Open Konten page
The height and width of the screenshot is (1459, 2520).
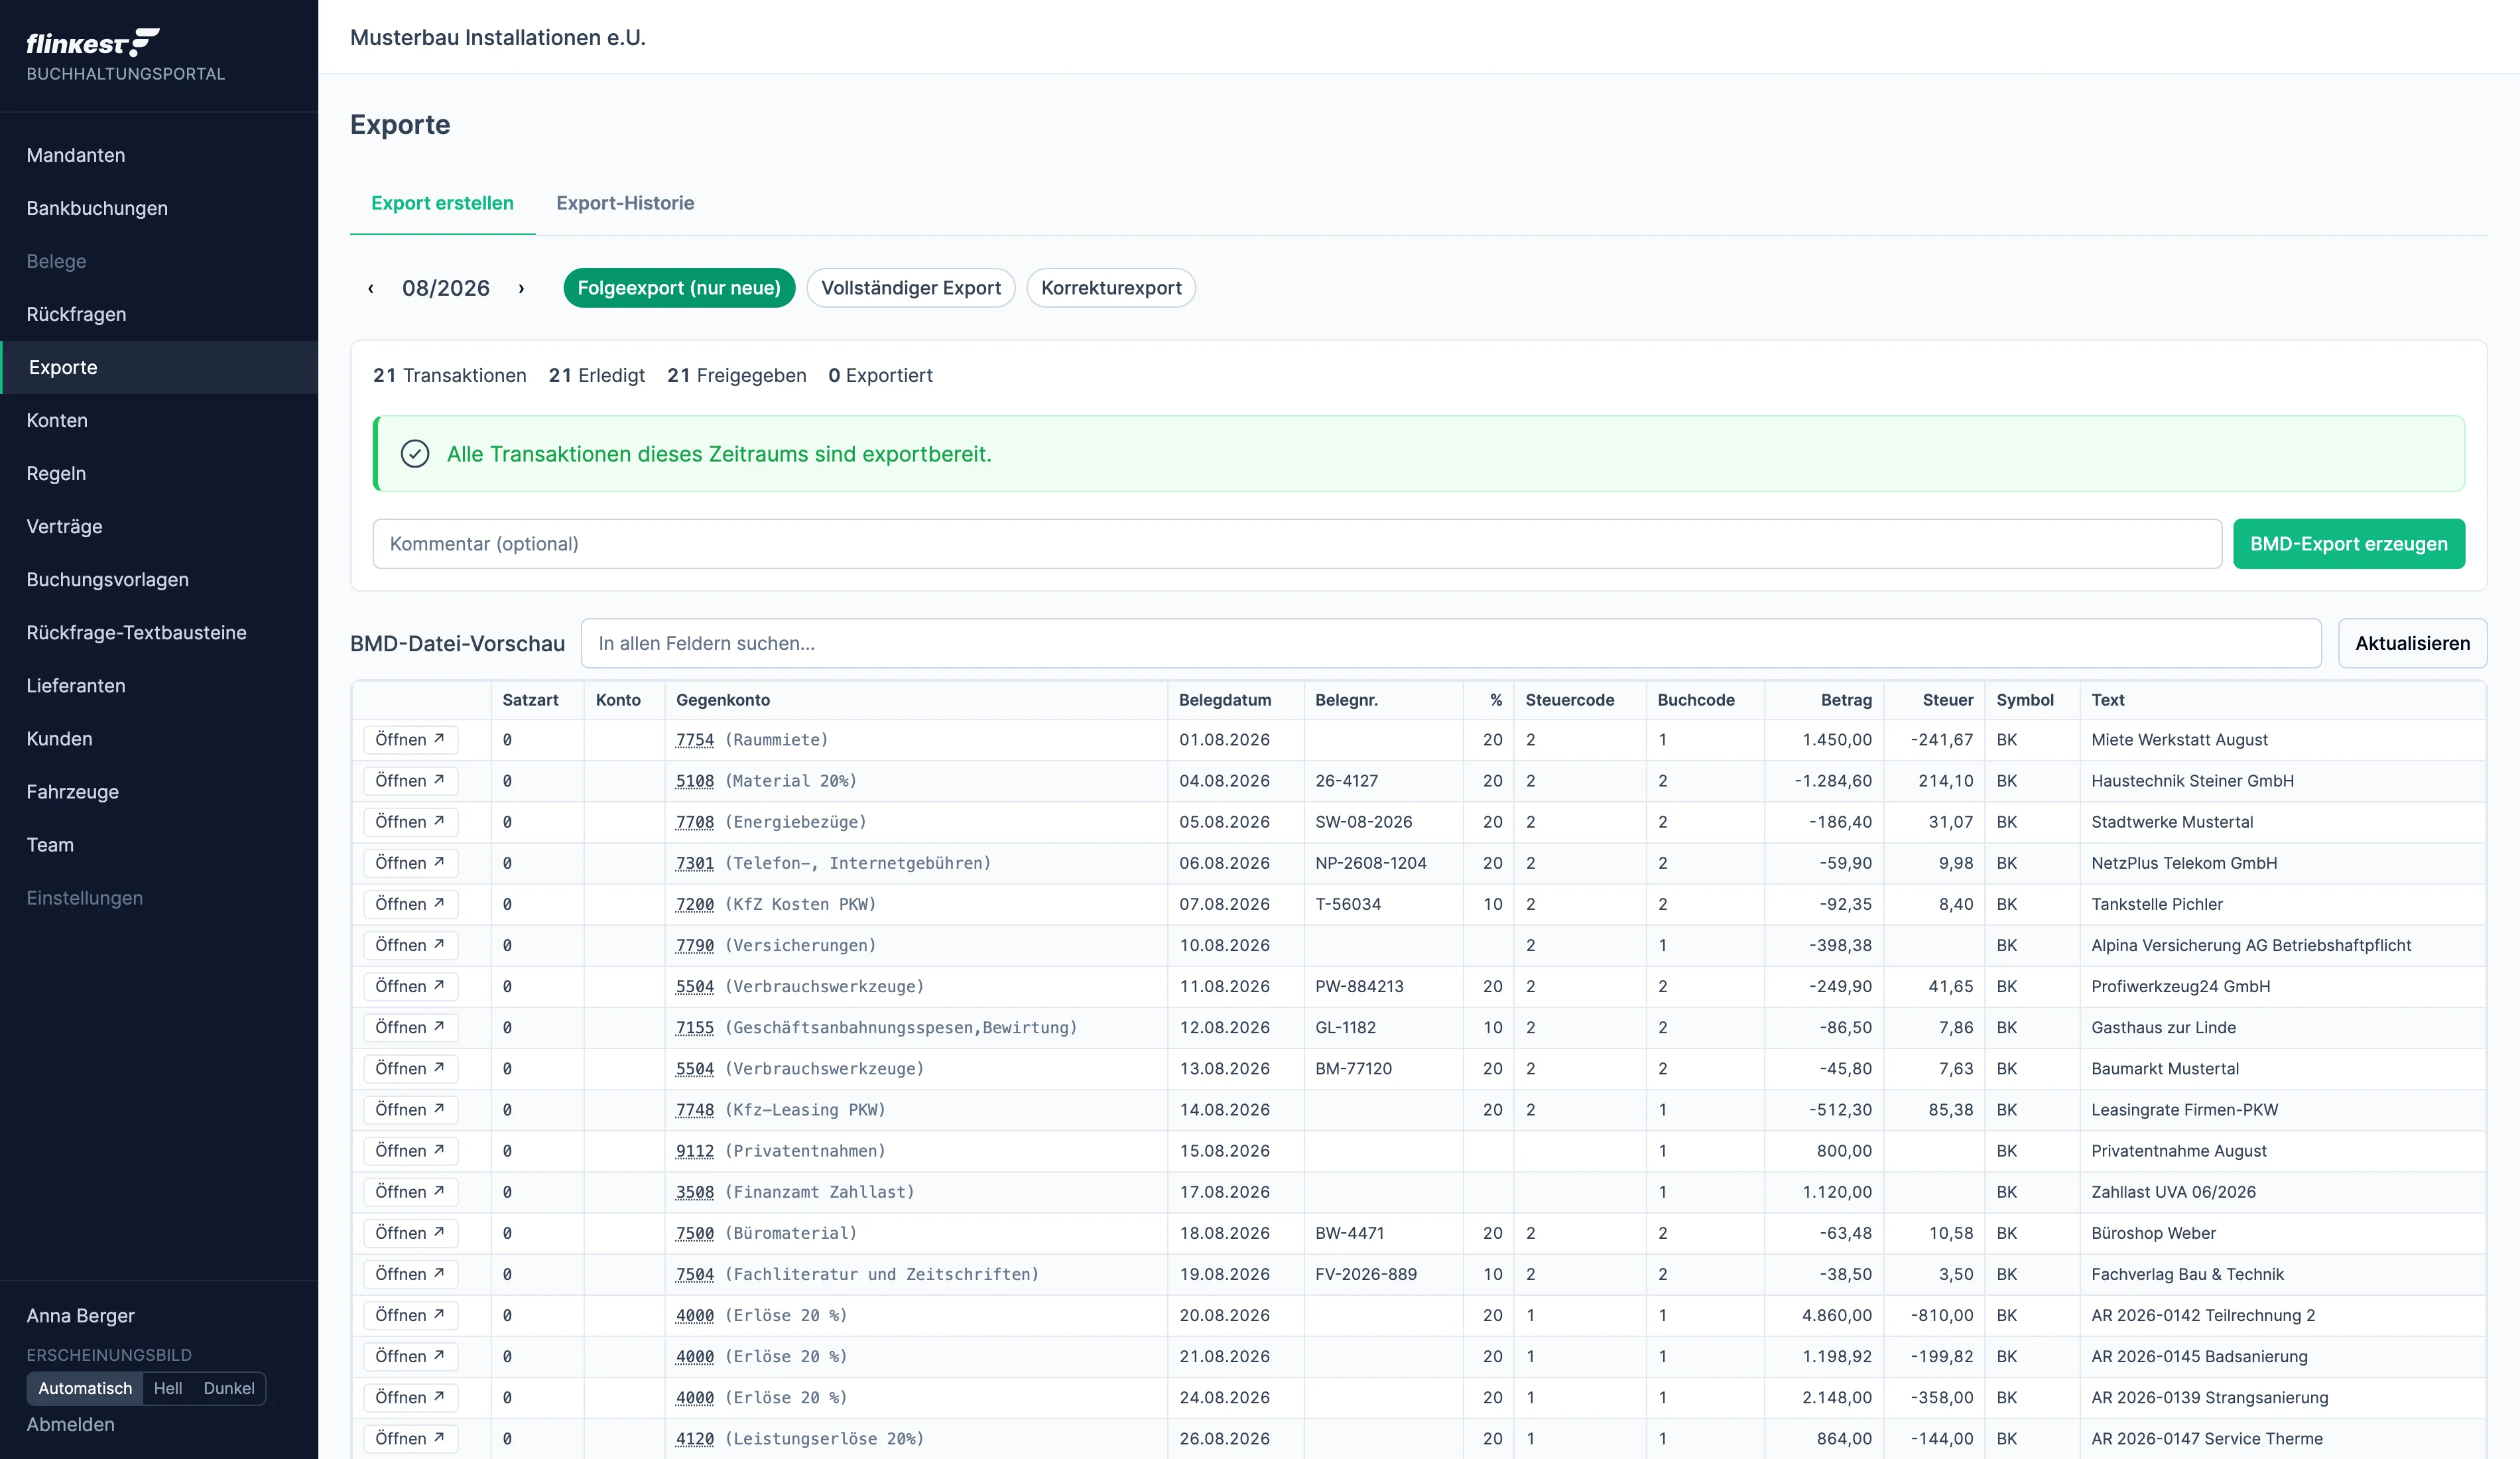[159, 420]
